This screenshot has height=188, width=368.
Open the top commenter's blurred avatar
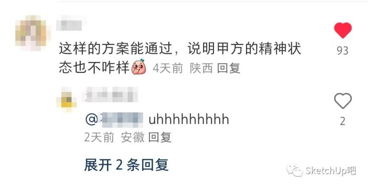click(x=32, y=33)
